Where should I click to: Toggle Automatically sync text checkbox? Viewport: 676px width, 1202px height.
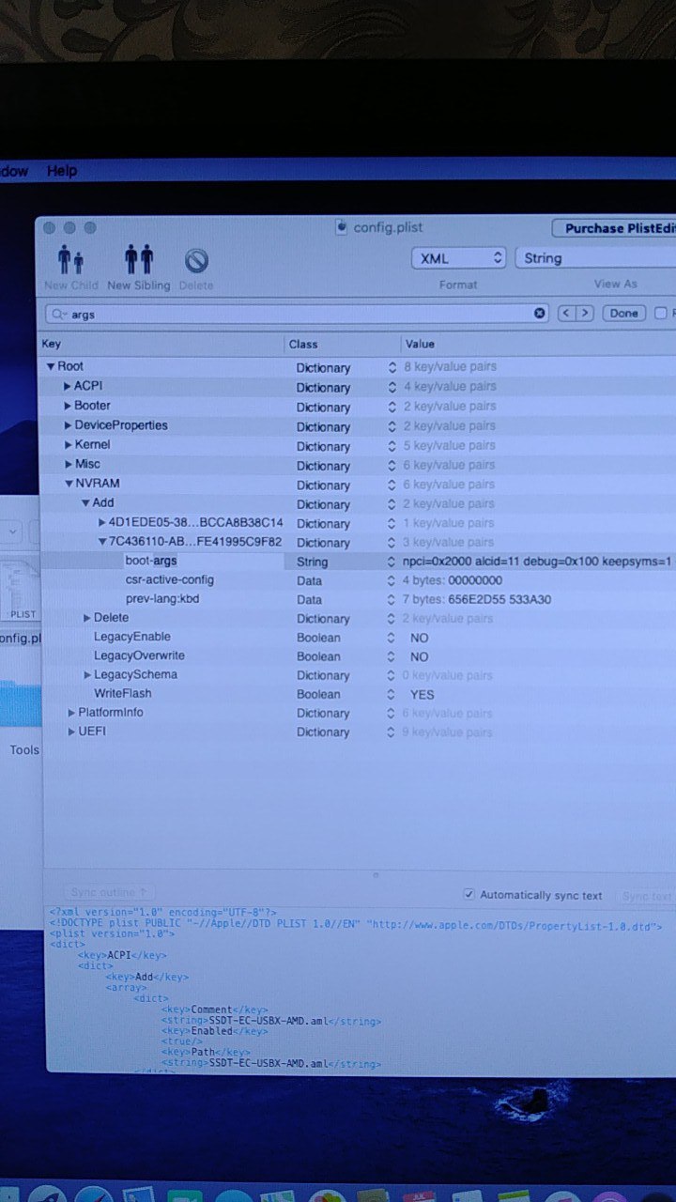[469, 895]
